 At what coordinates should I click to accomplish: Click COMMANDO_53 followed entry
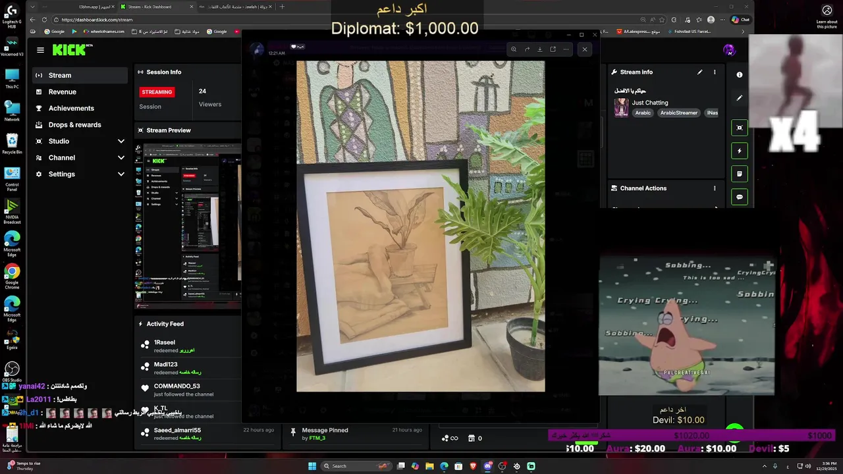(x=190, y=390)
